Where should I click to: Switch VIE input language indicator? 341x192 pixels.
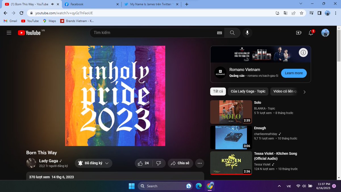289,186
